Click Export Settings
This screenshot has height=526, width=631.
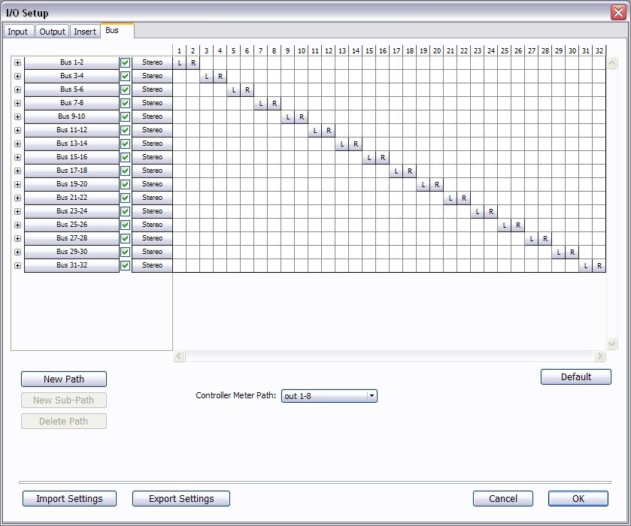coord(181,499)
